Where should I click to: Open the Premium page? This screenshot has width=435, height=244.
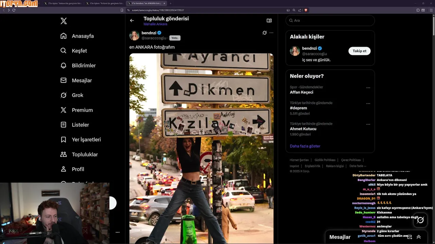tap(76, 110)
